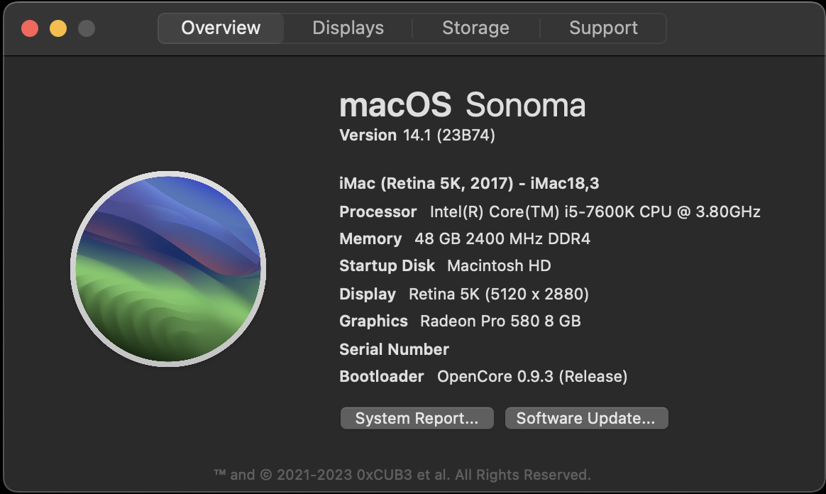Open the Storage tab
Screen dimensions: 826x494
(475, 28)
